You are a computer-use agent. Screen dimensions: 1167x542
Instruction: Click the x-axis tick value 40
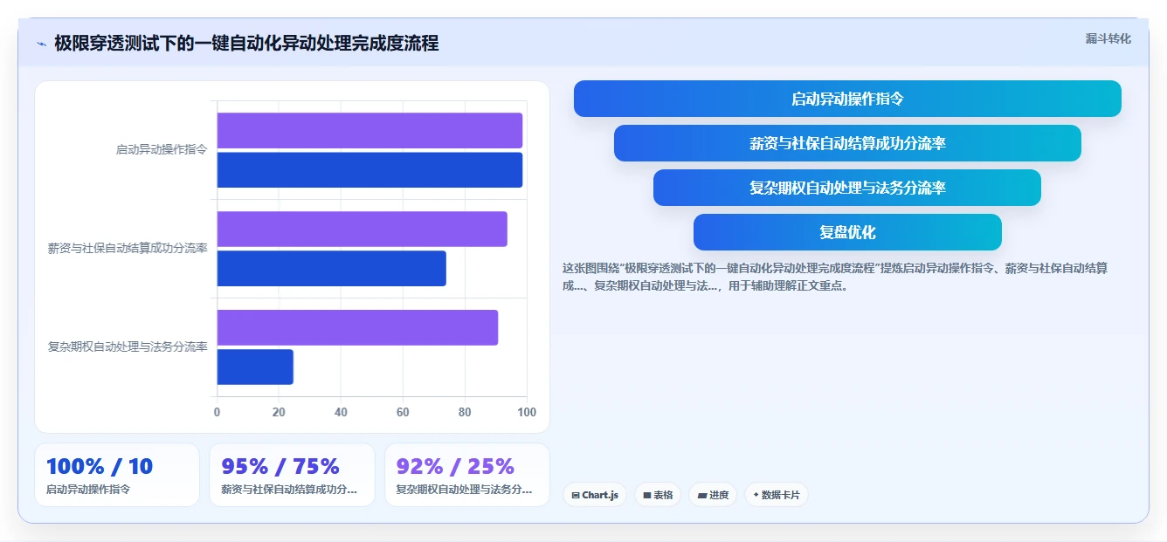(341, 413)
